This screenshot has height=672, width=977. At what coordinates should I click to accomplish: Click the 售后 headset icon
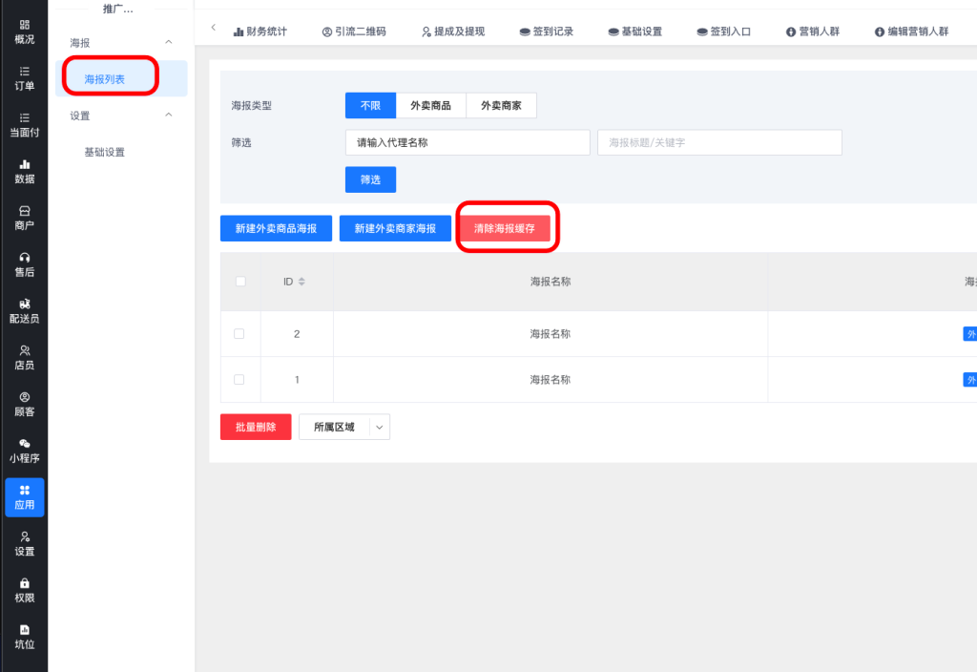pyautogui.click(x=24, y=258)
